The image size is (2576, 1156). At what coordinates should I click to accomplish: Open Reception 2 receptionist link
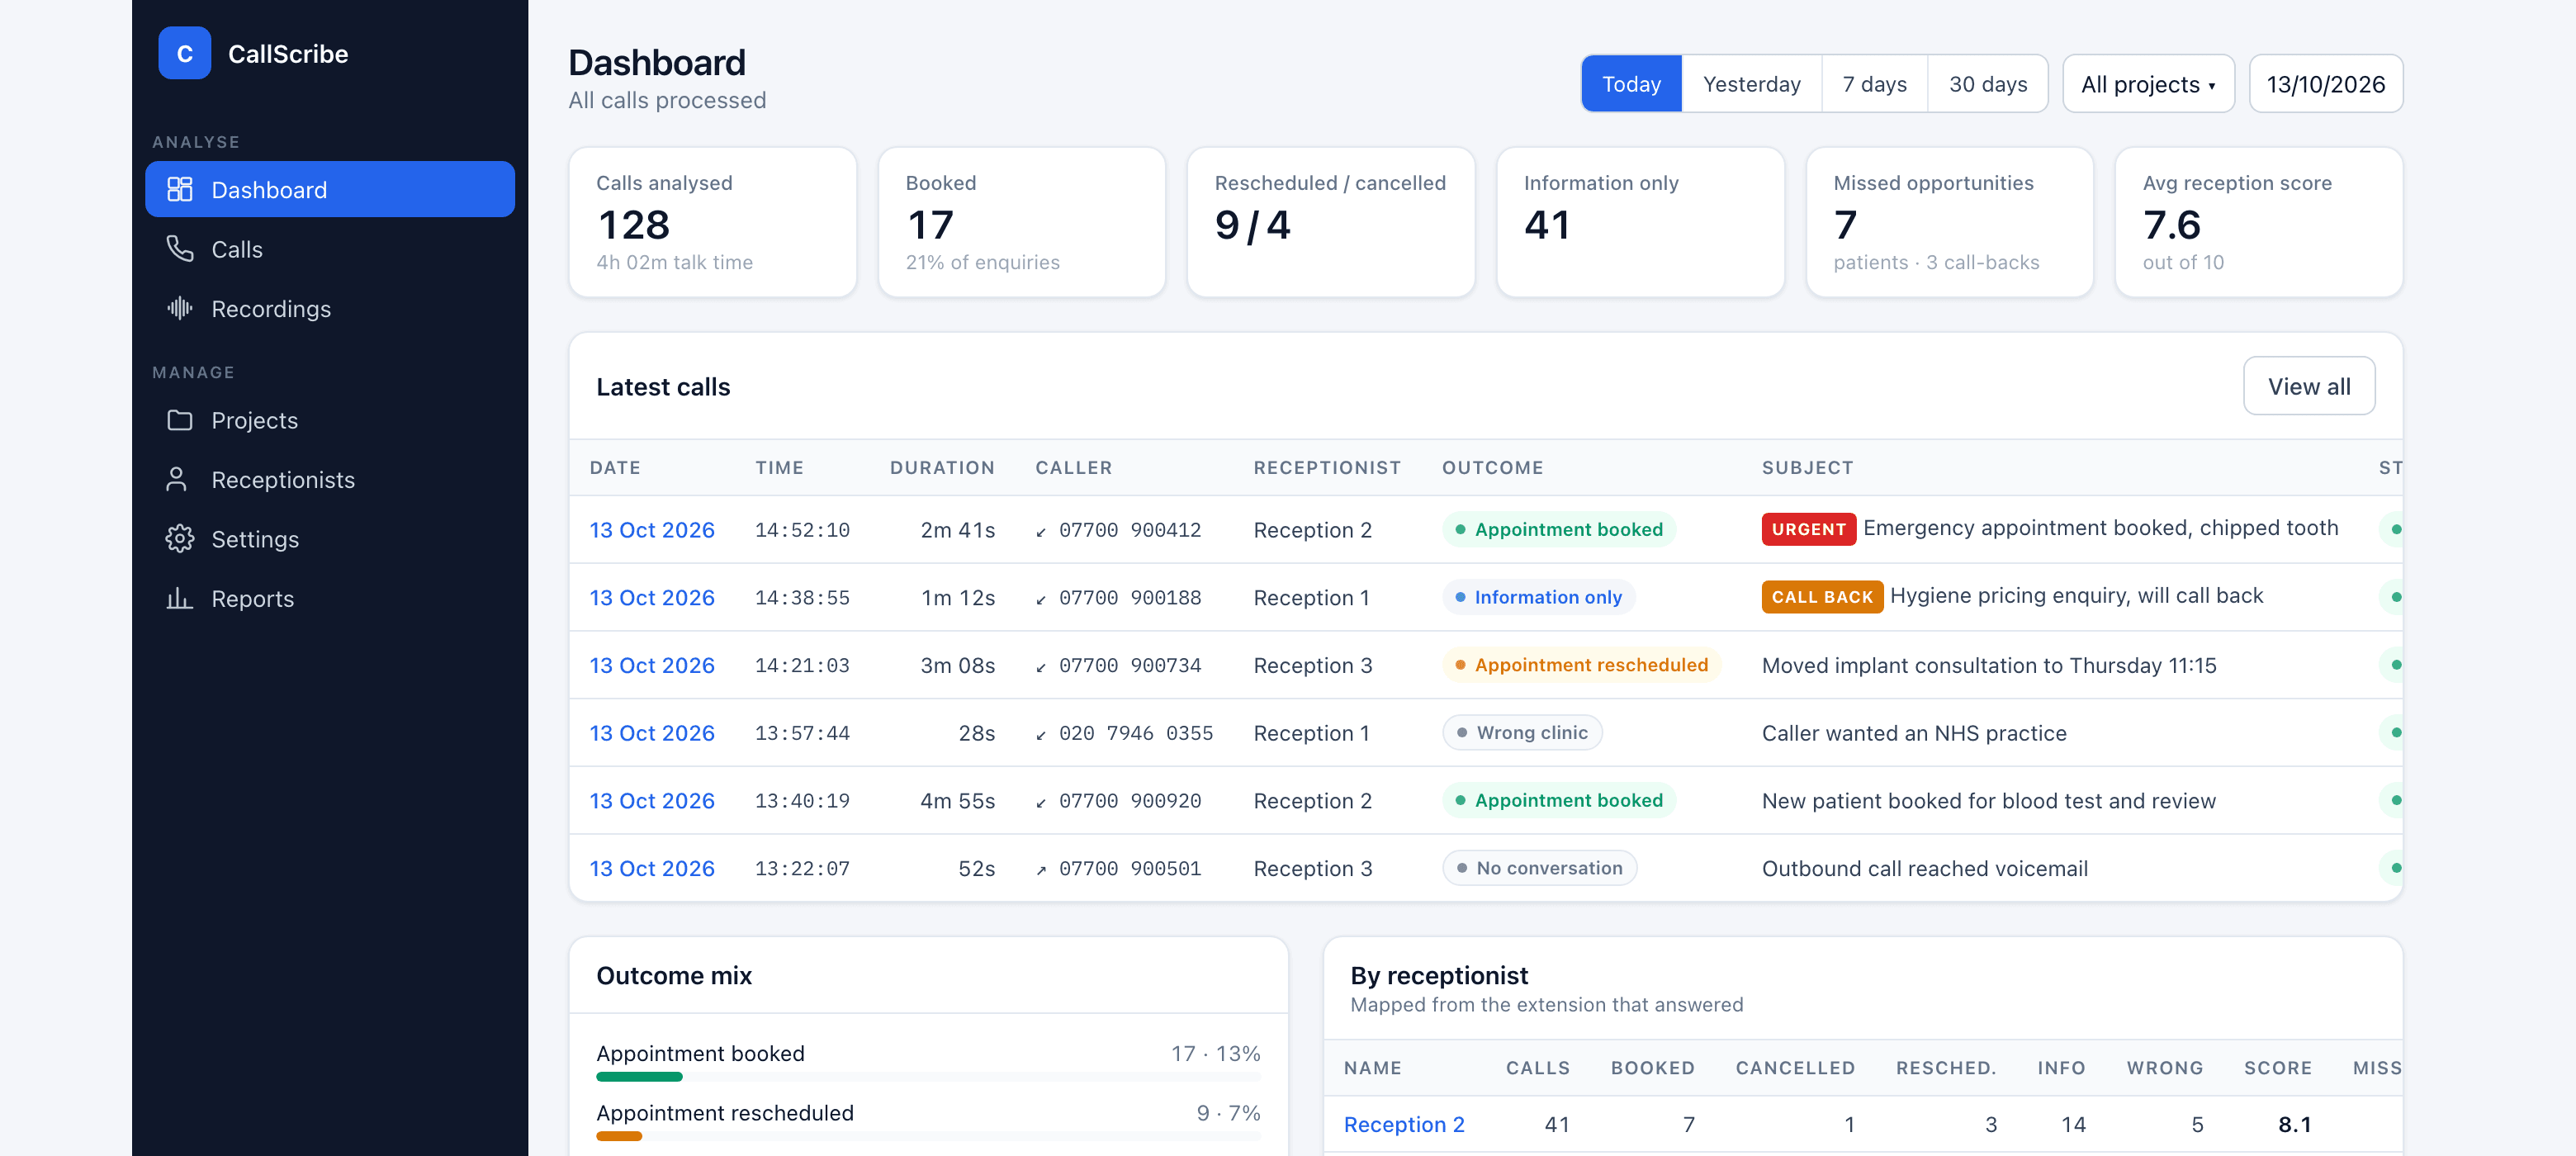pyautogui.click(x=1403, y=1125)
